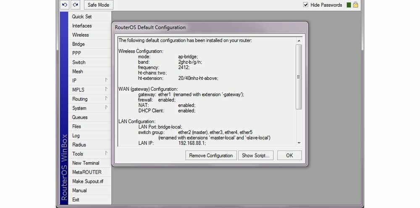Click the green status indicator square

click(349, 5)
